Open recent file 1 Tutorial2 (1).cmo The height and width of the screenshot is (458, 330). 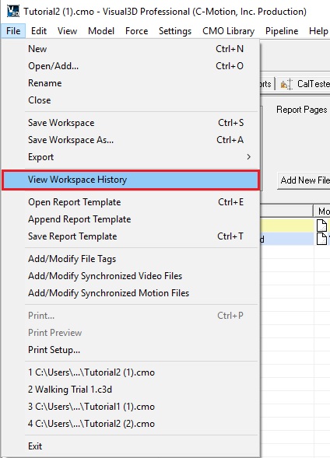click(x=131, y=372)
